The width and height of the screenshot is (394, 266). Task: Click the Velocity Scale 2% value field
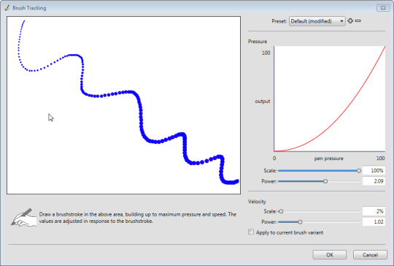click(x=374, y=211)
